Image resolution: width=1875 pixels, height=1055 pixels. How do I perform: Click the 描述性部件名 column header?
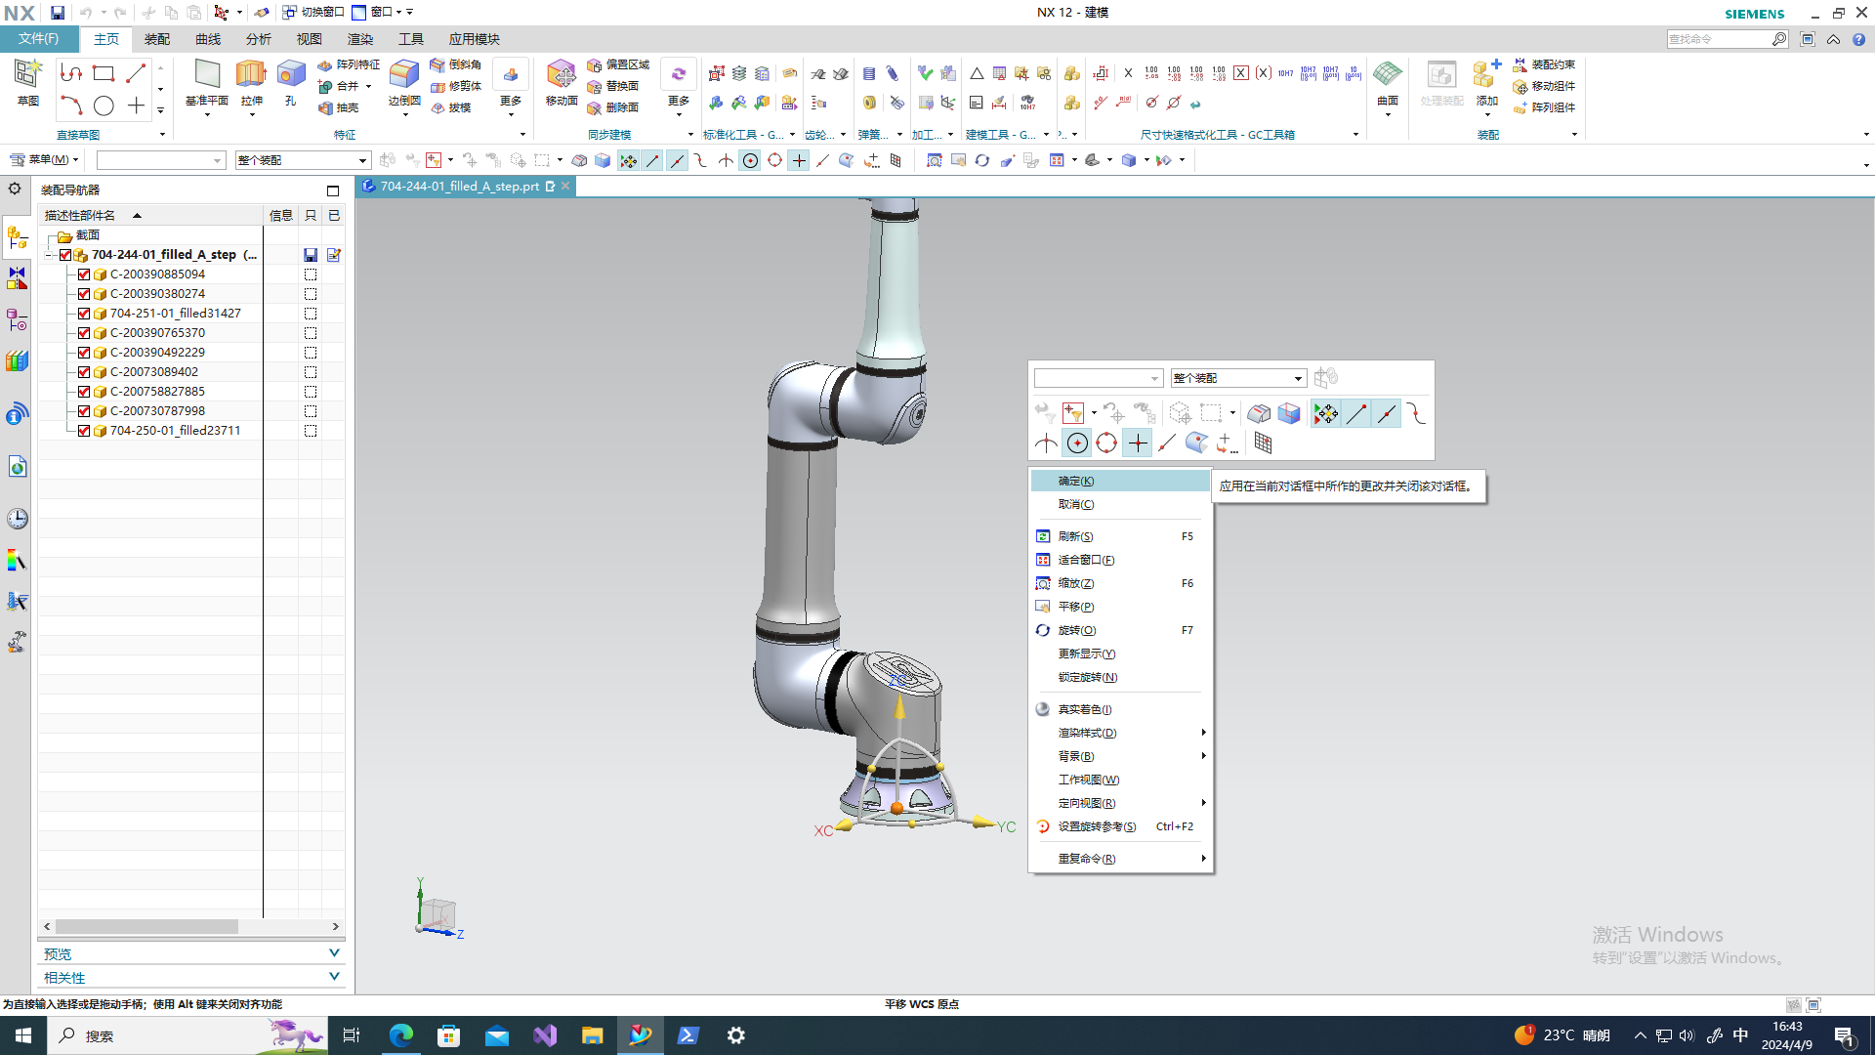click(x=151, y=215)
